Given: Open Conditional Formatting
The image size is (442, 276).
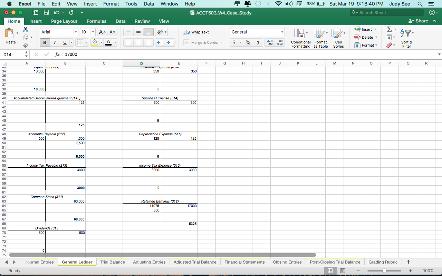Looking at the screenshot, I should (301, 38).
